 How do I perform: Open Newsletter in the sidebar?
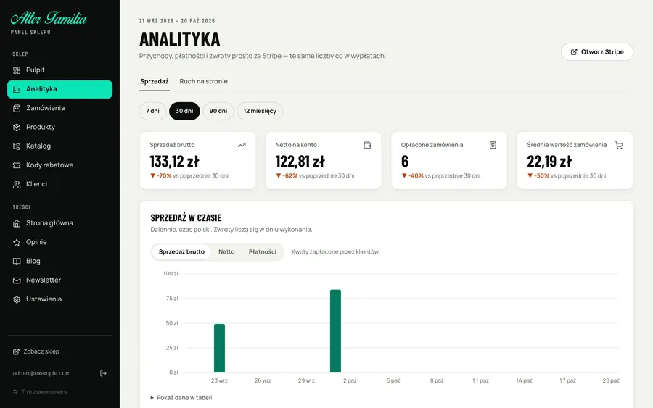[59, 280]
